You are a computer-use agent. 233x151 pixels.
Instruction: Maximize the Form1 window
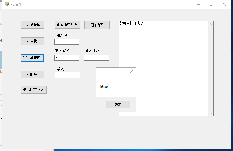211,4
